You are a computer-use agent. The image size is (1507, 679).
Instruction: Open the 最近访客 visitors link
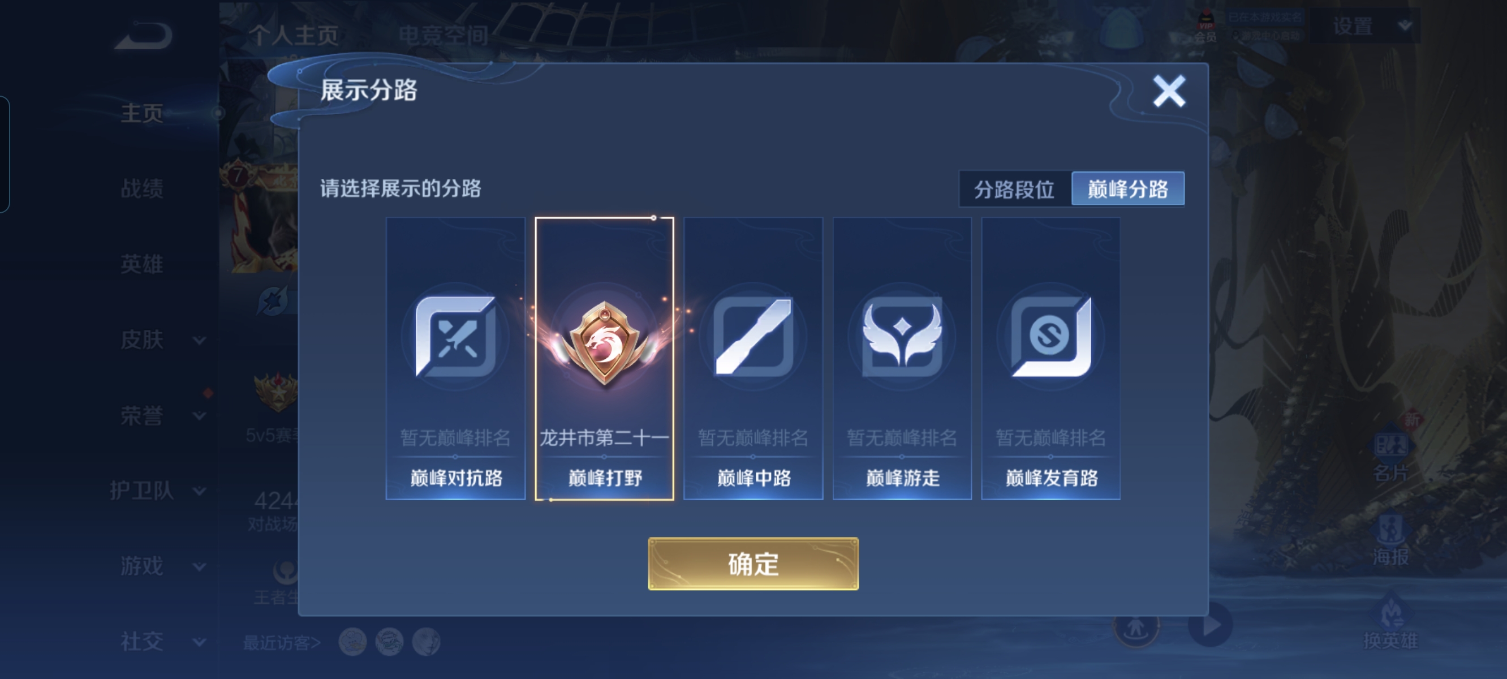tap(281, 643)
